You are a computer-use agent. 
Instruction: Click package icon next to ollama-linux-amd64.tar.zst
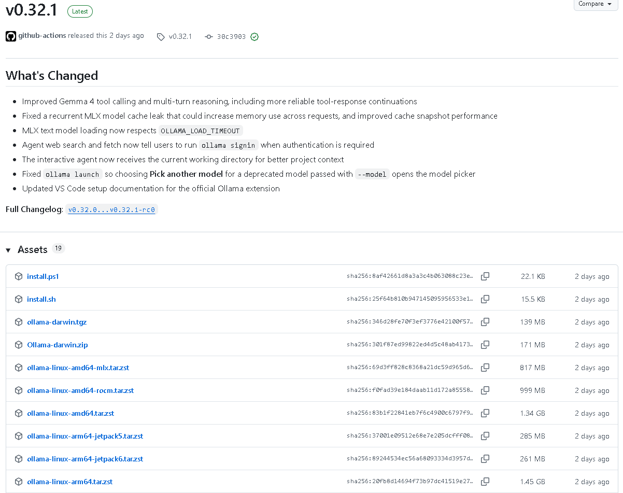(x=19, y=413)
